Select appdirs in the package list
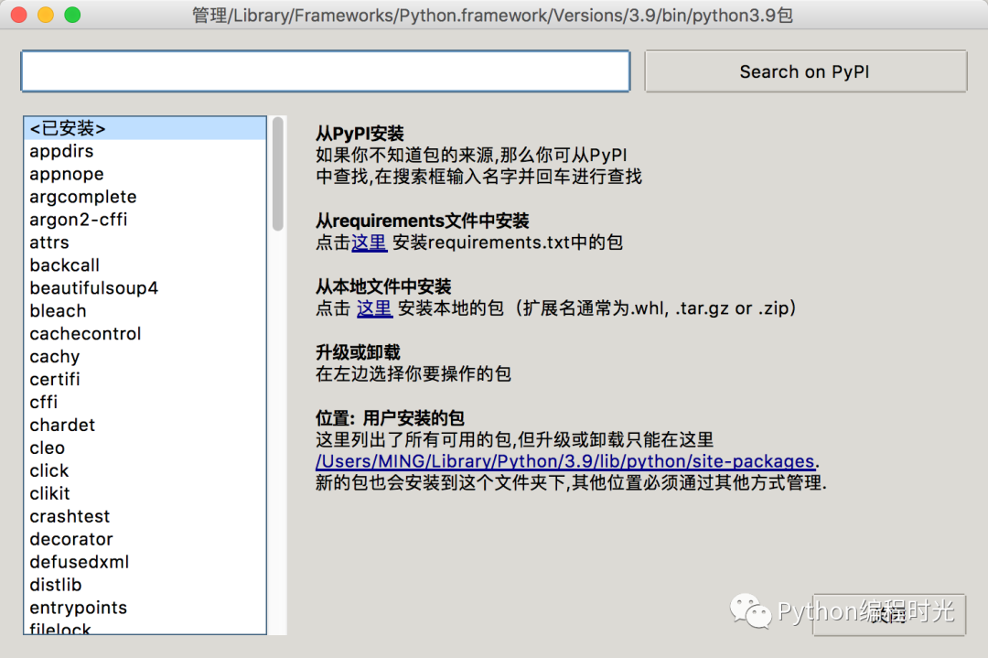 [145, 151]
